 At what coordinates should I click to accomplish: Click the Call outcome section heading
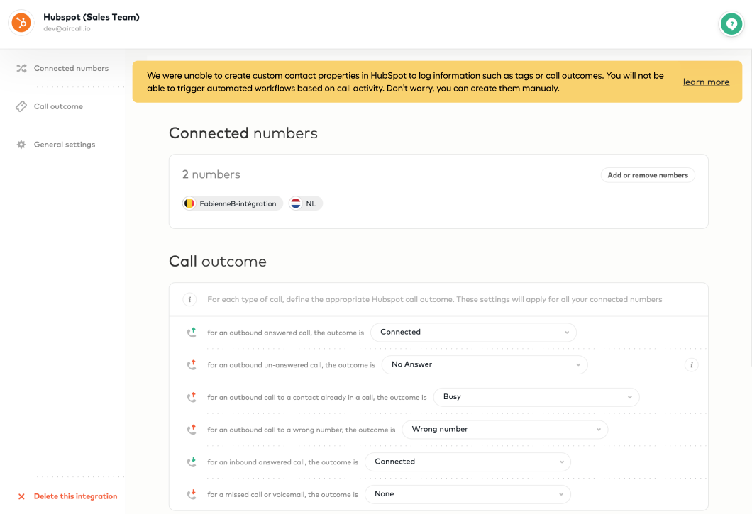coord(218,262)
